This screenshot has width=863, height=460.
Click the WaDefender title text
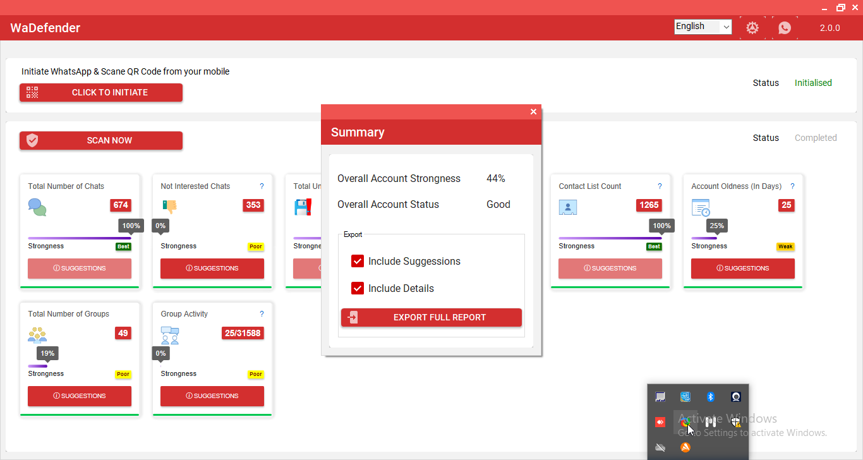point(45,28)
